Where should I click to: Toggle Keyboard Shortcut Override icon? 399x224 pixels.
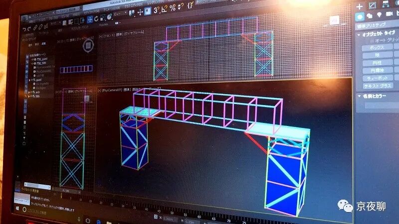click(x=148, y=11)
